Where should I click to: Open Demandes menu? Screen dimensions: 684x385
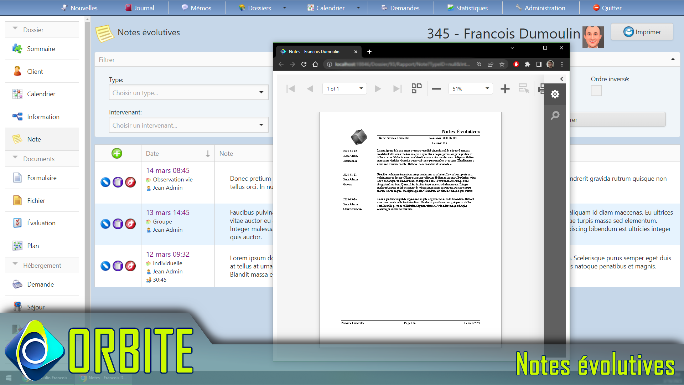coord(400,8)
